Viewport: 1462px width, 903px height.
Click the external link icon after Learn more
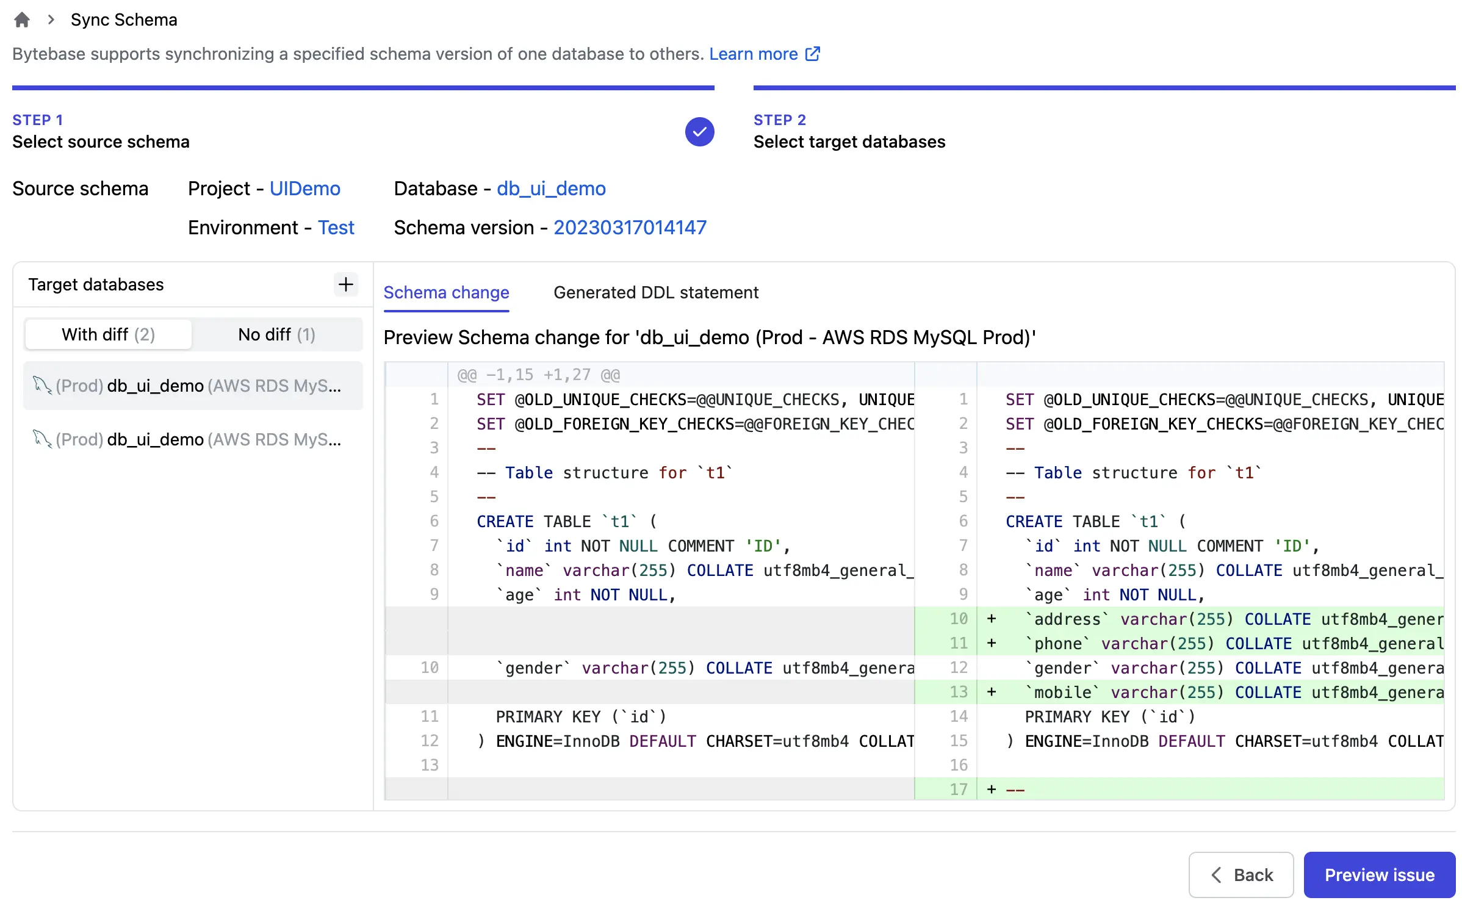pos(812,54)
